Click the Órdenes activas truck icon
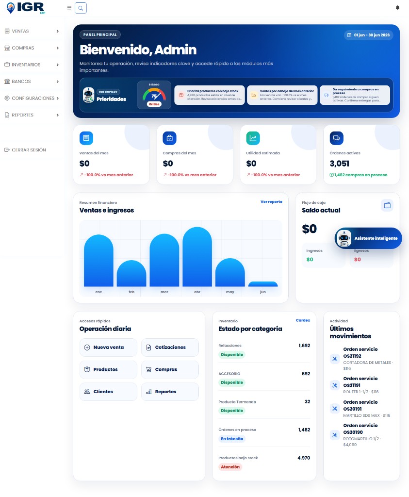This screenshot has height=497, width=409. (336, 138)
